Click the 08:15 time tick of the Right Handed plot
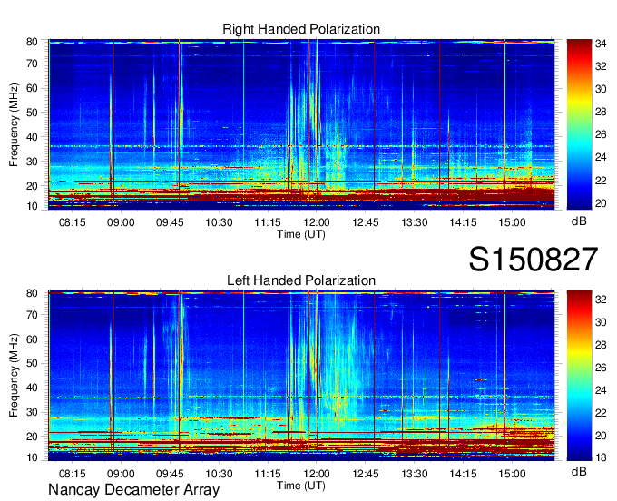Image resolution: width=617 pixels, height=501 pixels. 72,222
